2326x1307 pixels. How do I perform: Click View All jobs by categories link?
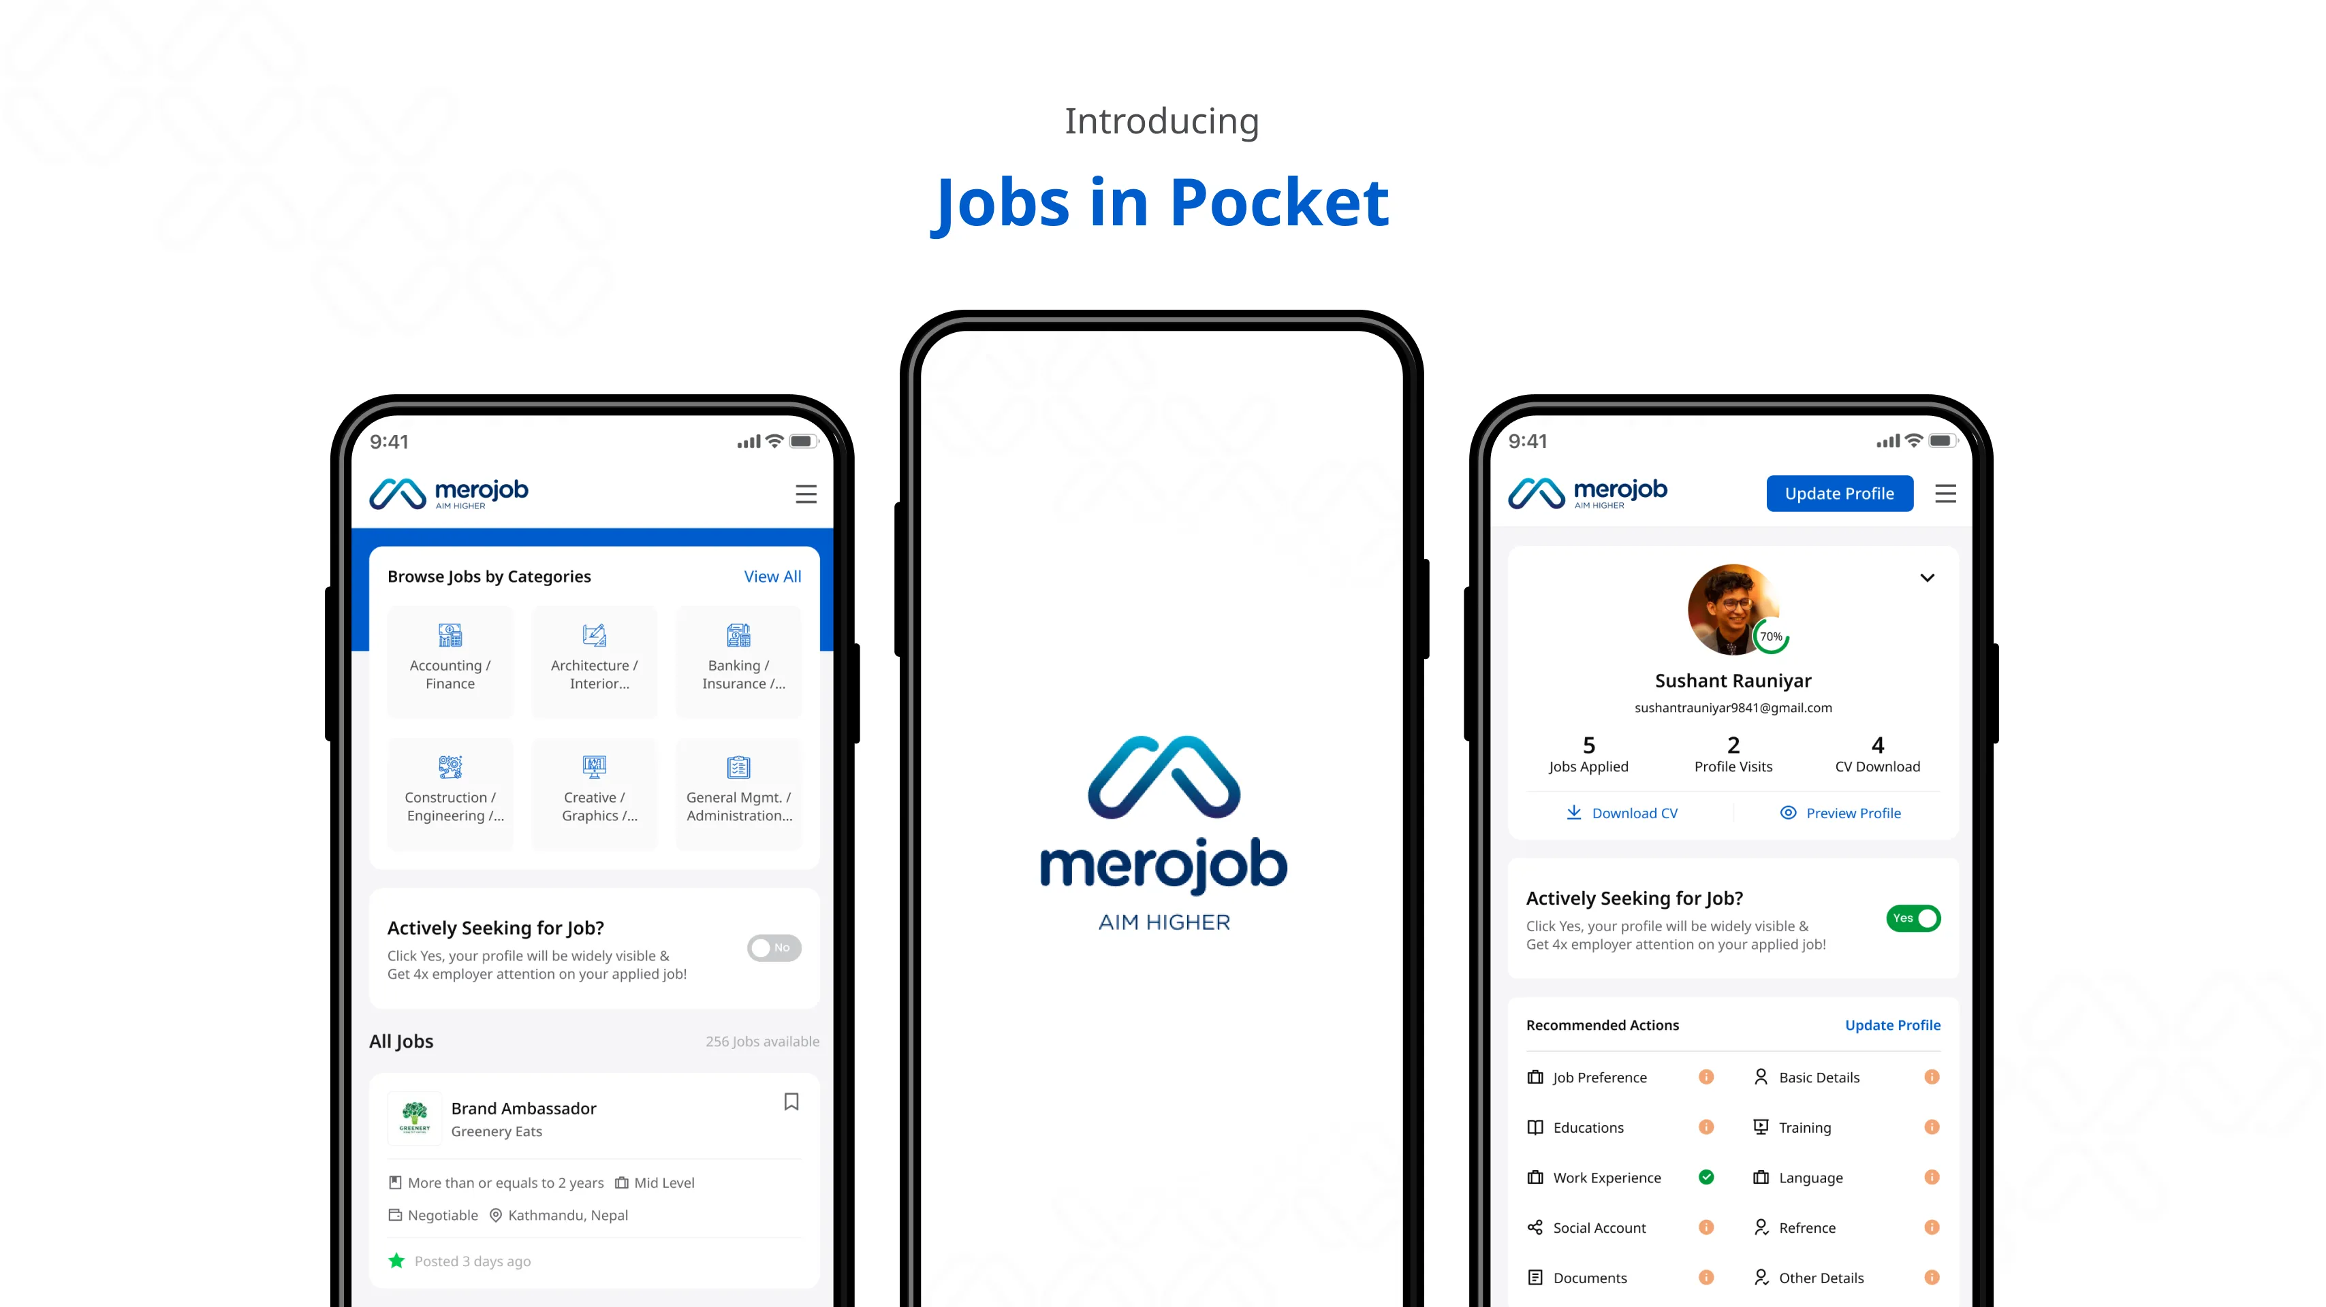[x=772, y=575]
